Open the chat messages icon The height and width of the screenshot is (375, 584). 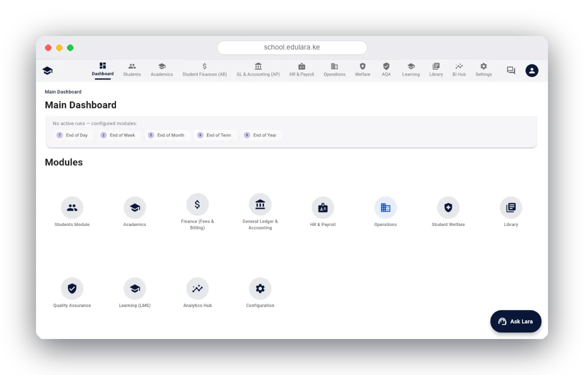[511, 70]
